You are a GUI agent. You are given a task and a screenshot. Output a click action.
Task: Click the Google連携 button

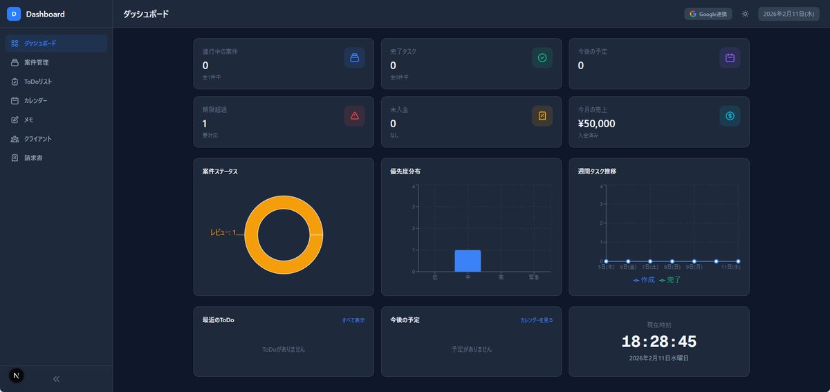click(x=708, y=14)
